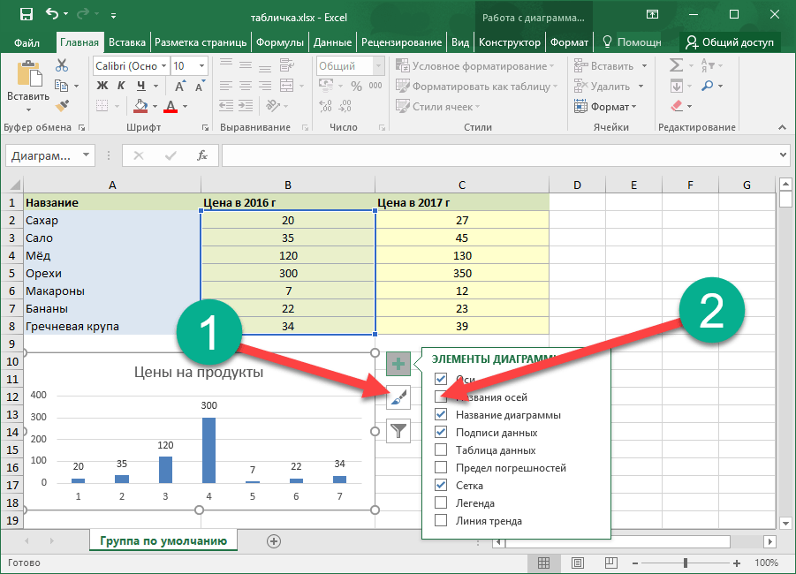The image size is (796, 574).
Task: Switch to the Формулы tab
Action: click(279, 42)
